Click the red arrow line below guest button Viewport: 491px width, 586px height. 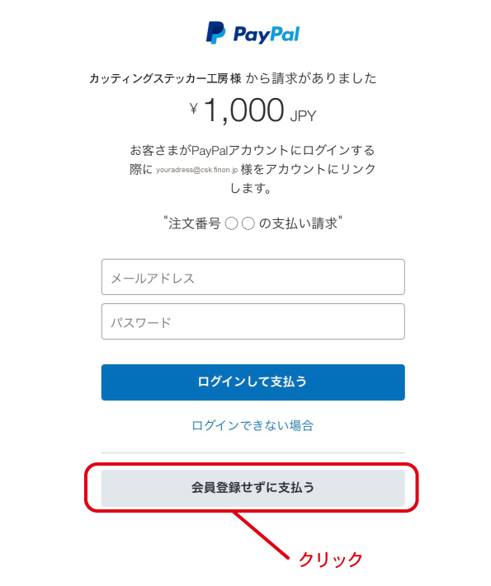pyautogui.click(x=261, y=535)
